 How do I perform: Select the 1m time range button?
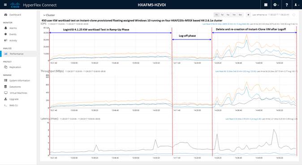[x=234, y=15]
